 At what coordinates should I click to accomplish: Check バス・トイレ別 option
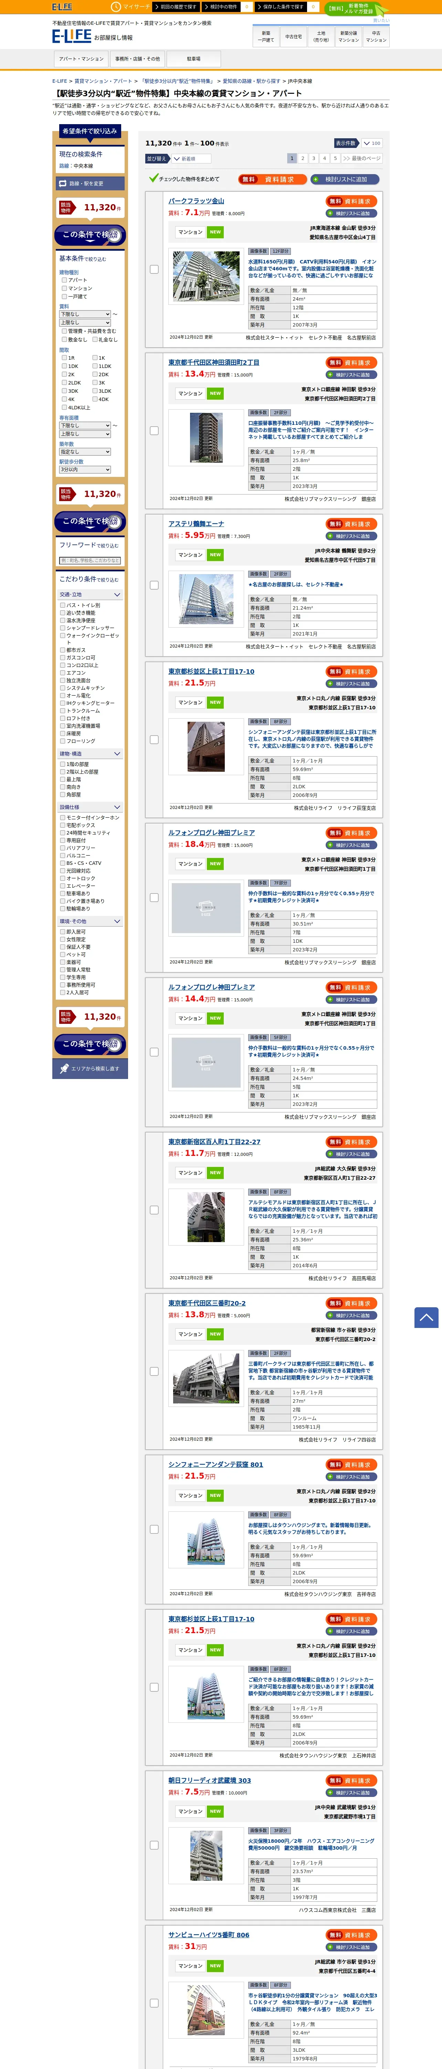[63, 606]
